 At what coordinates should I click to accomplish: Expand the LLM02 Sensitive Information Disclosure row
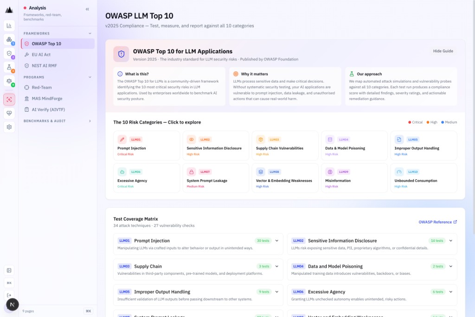click(x=451, y=241)
